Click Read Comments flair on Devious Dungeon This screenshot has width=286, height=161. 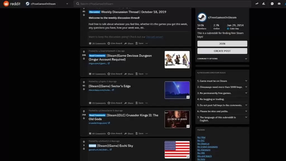point(97,56)
